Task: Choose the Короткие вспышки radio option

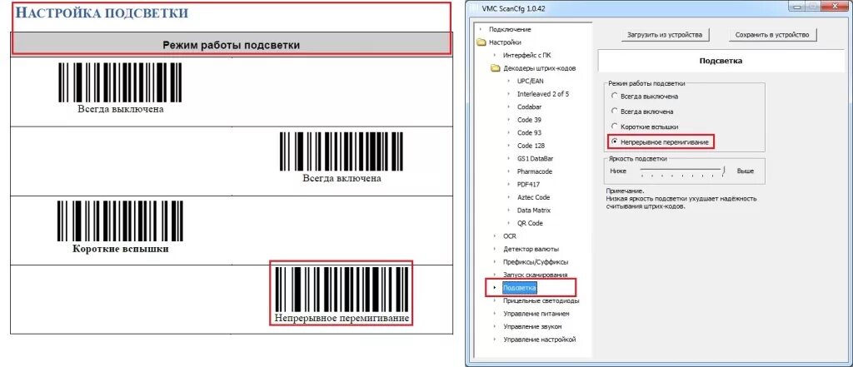Action: coord(615,126)
